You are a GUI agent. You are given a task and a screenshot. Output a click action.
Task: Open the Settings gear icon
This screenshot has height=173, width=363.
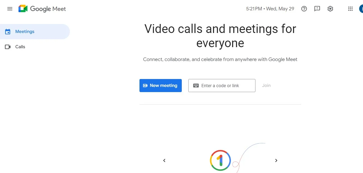(330, 9)
